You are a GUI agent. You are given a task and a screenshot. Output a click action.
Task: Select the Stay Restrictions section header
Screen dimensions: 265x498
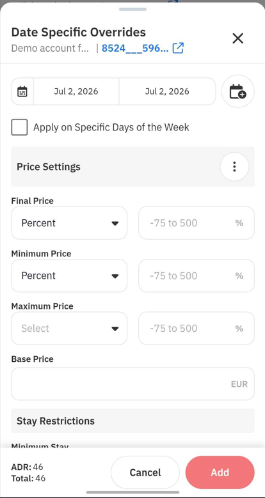click(x=132, y=421)
